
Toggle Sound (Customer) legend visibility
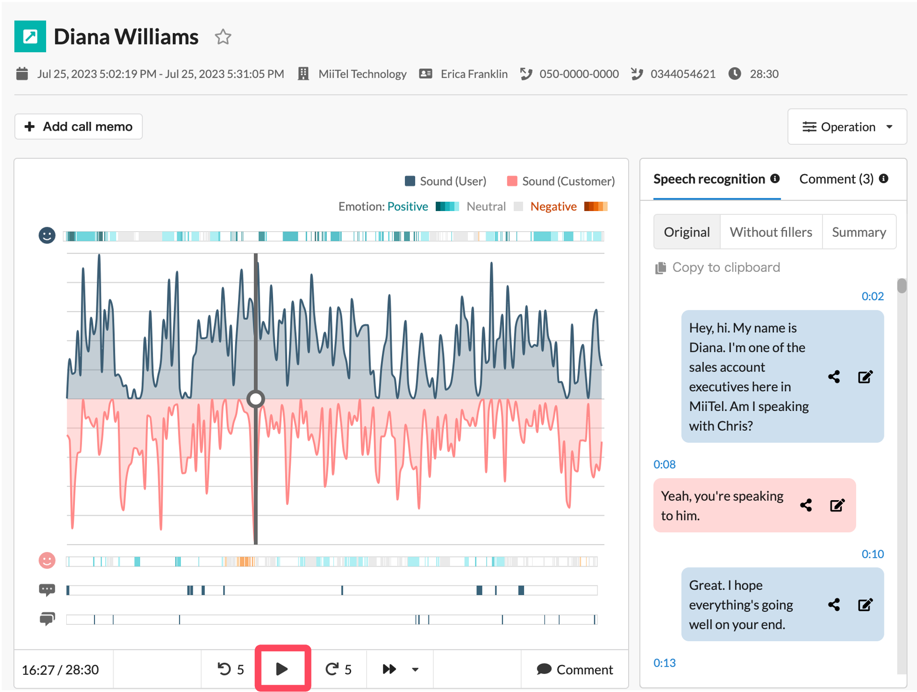pyautogui.click(x=560, y=181)
